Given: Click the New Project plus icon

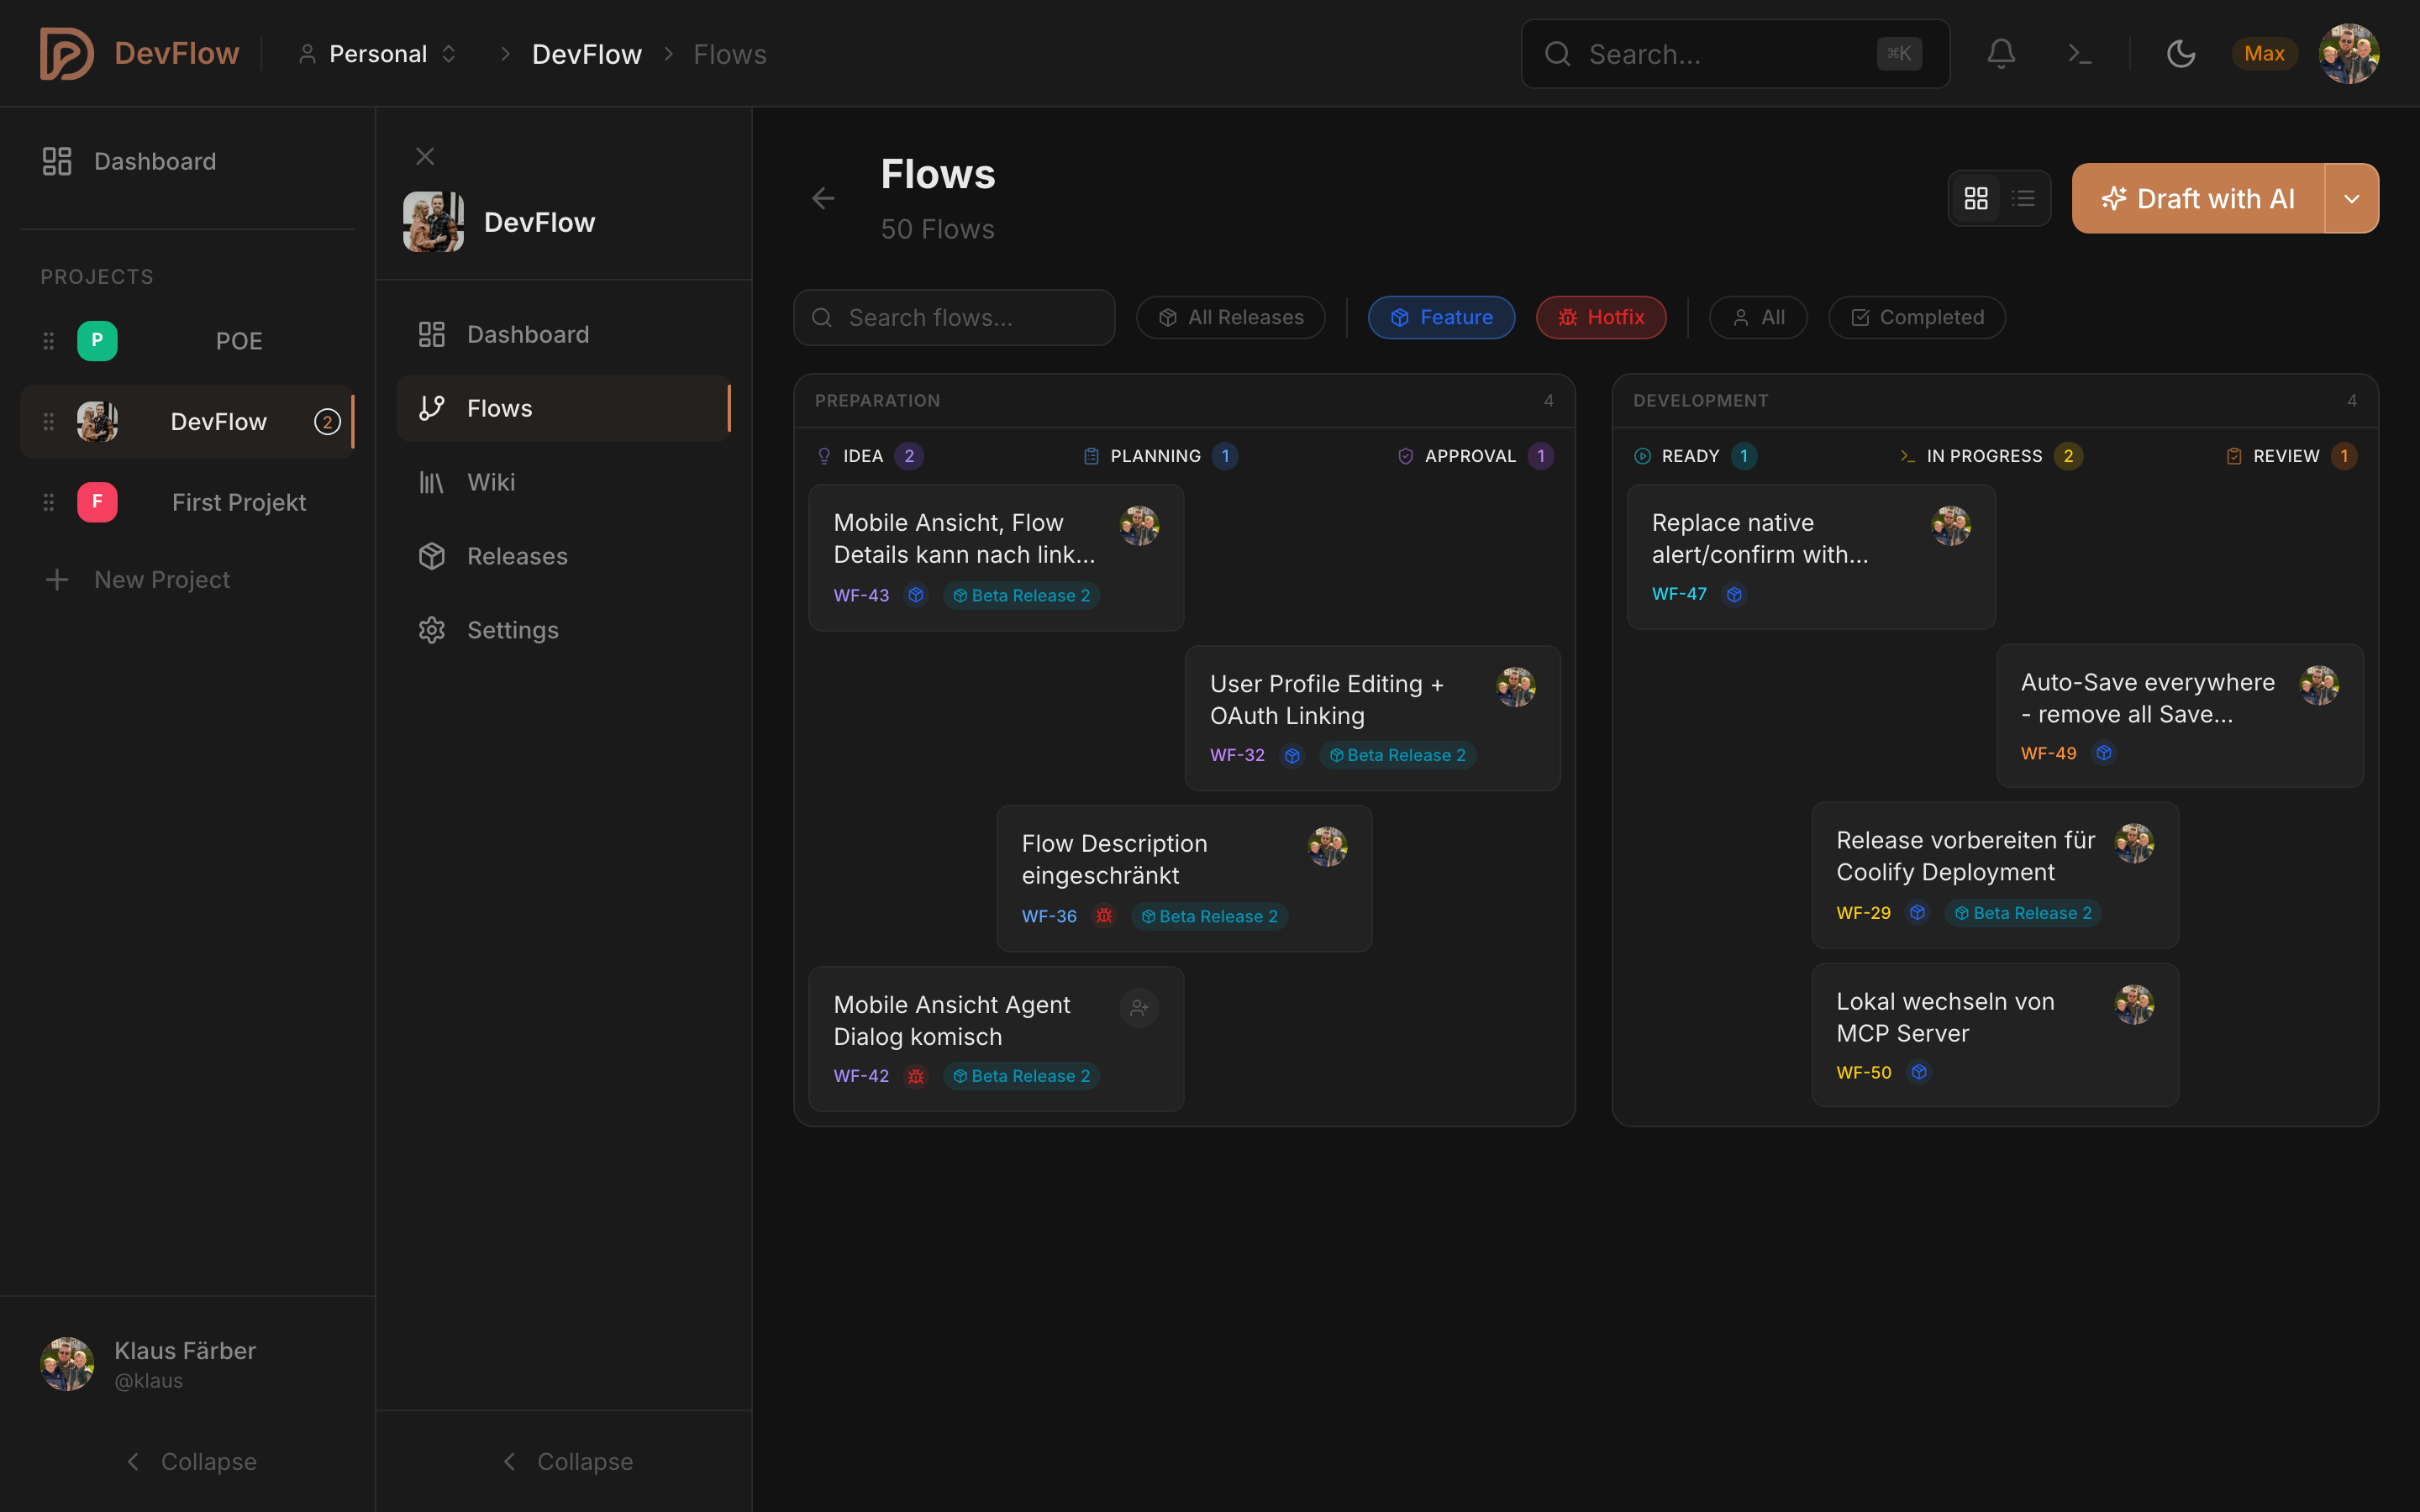Looking at the screenshot, I should point(57,580).
